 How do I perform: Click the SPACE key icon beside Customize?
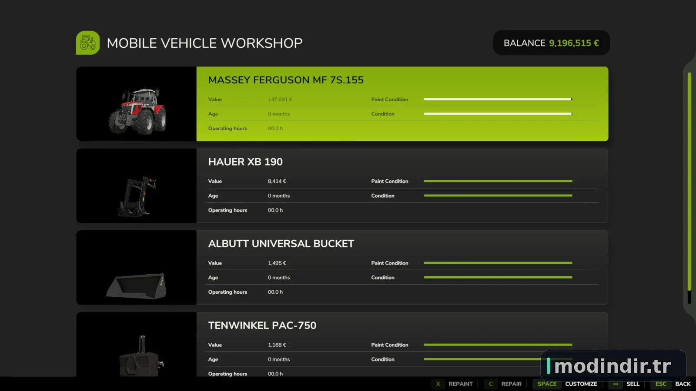pyautogui.click(x=547, y=384)
